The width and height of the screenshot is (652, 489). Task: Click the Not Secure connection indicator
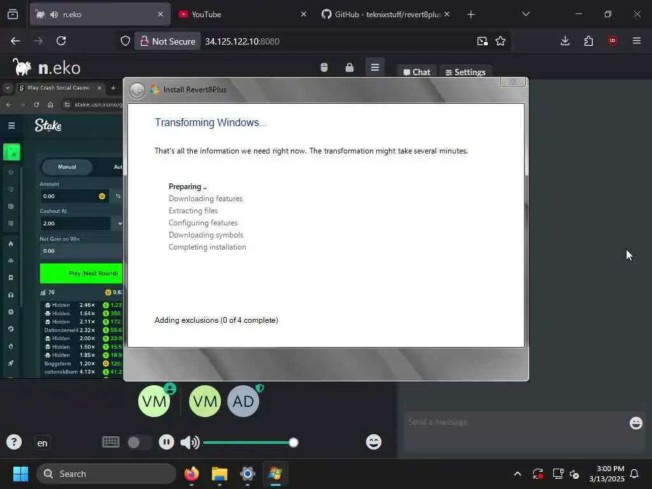point(168,41)
